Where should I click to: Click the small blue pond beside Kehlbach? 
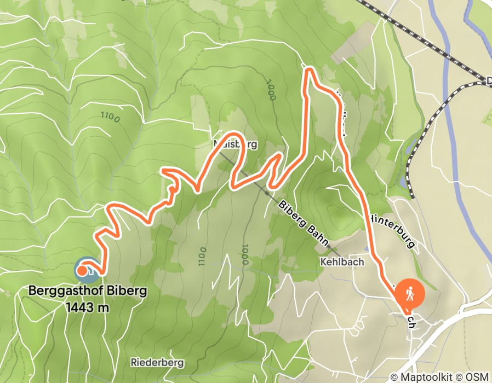coord(367,249)
